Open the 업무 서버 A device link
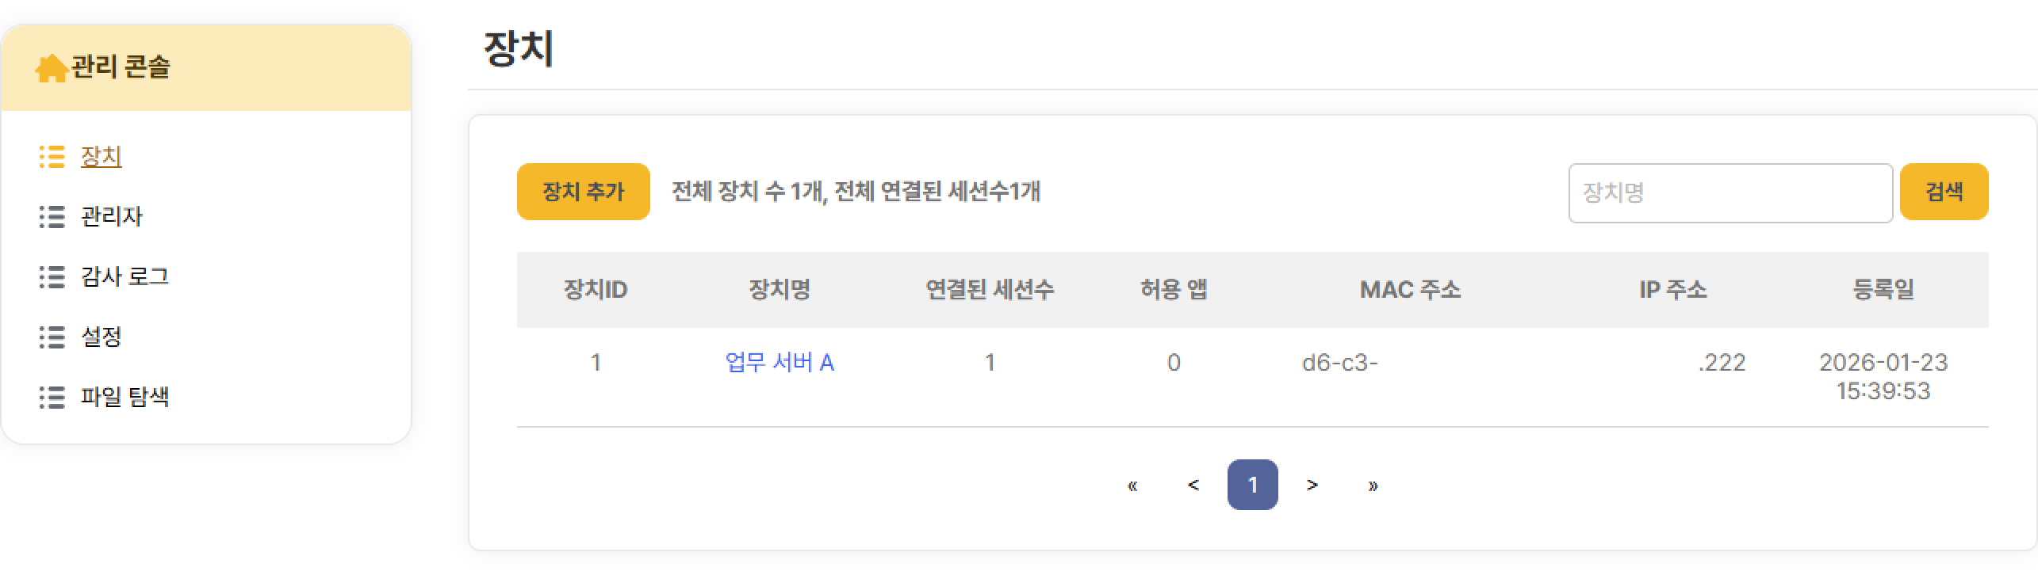The height and width of the screenshot is (575, 2038). click(x=780, y=363)
